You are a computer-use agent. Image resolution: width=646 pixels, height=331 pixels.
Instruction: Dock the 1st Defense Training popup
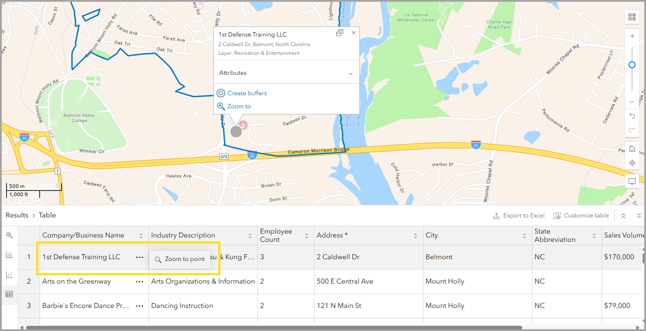[x=340, y=33]
